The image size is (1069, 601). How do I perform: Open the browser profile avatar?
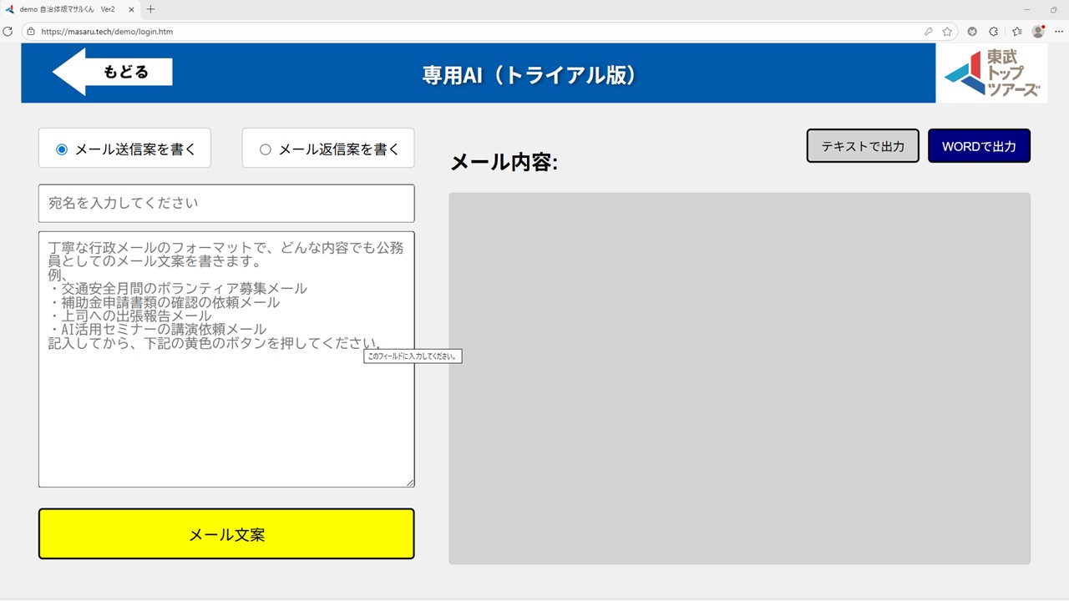pyautogui.click(x=1038, y=32)
